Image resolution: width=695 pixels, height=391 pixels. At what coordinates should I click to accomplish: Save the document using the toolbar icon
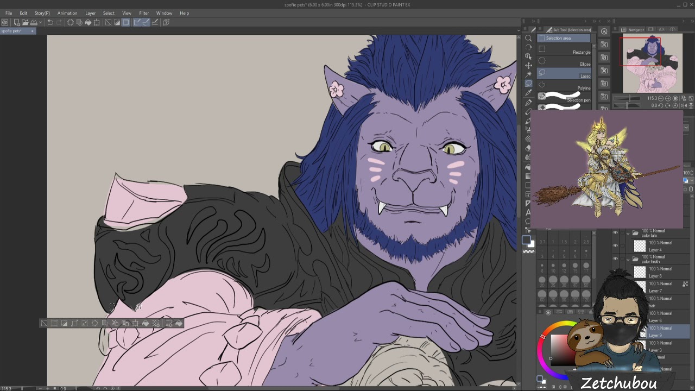34,22
